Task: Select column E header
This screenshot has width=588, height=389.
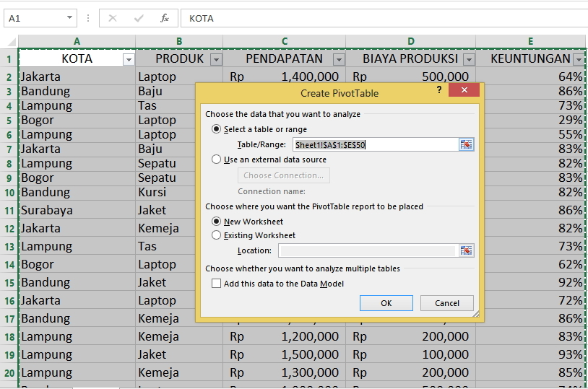Action: point(530,41)
